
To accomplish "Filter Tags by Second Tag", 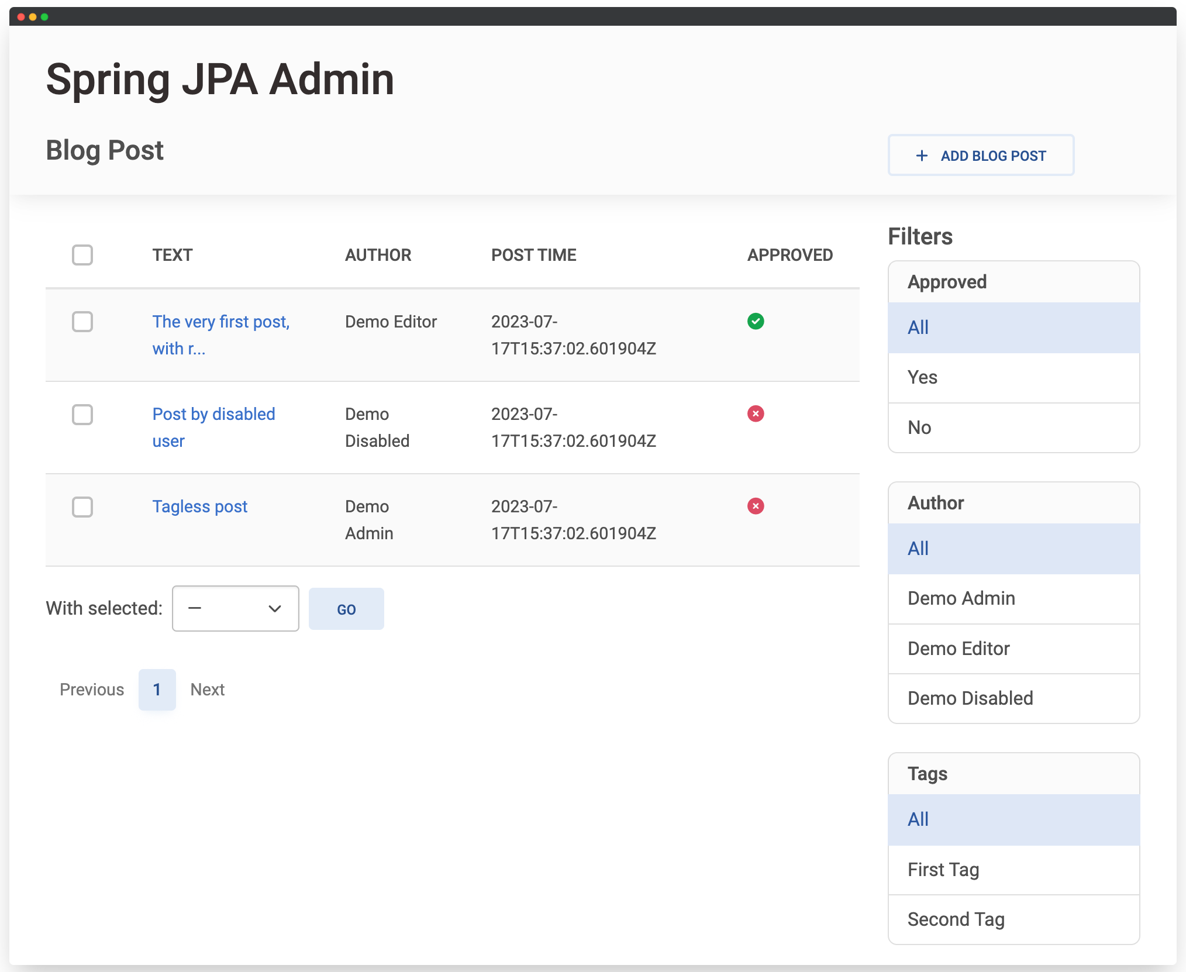I will pyautogui.click(x=1014, y=919).
